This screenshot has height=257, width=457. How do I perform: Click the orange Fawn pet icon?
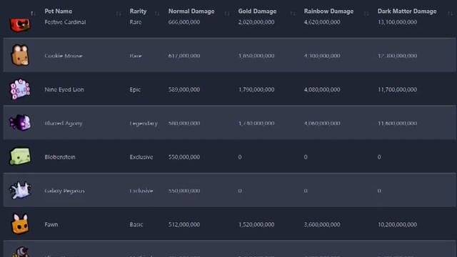[x=20, y=223]
